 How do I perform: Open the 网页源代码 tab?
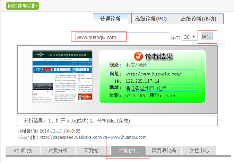(164, 151)
